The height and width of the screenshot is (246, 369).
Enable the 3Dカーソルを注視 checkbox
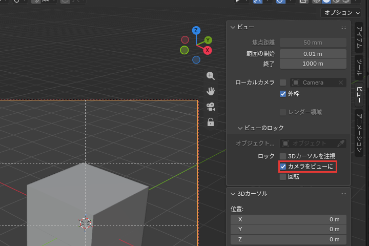tap(283, 156)
